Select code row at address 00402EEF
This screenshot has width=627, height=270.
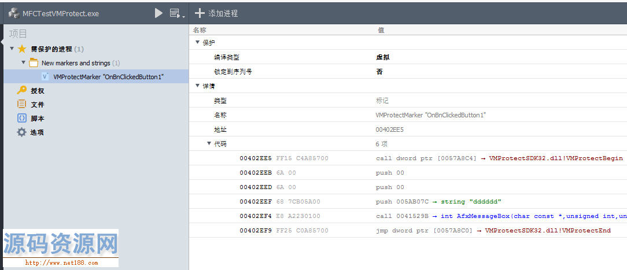coord(408,201)
